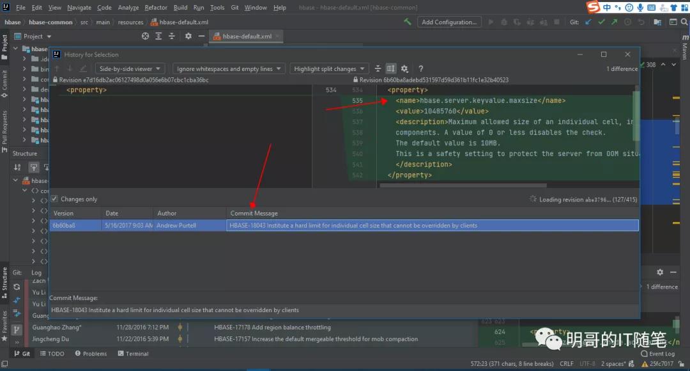This screenshot has height=371, width=690.
Task: Click the Refresh icon in Git log panel
Action: point(17,287)
